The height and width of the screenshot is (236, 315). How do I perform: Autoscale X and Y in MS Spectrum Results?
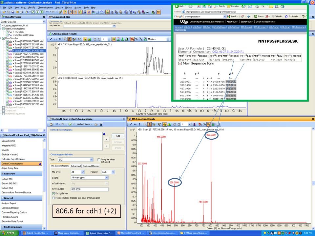(131, 125)
